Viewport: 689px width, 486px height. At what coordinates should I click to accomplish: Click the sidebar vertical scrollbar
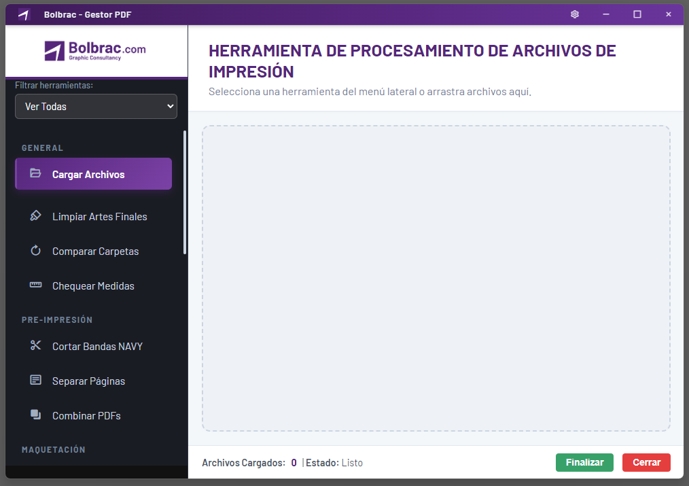185,192
